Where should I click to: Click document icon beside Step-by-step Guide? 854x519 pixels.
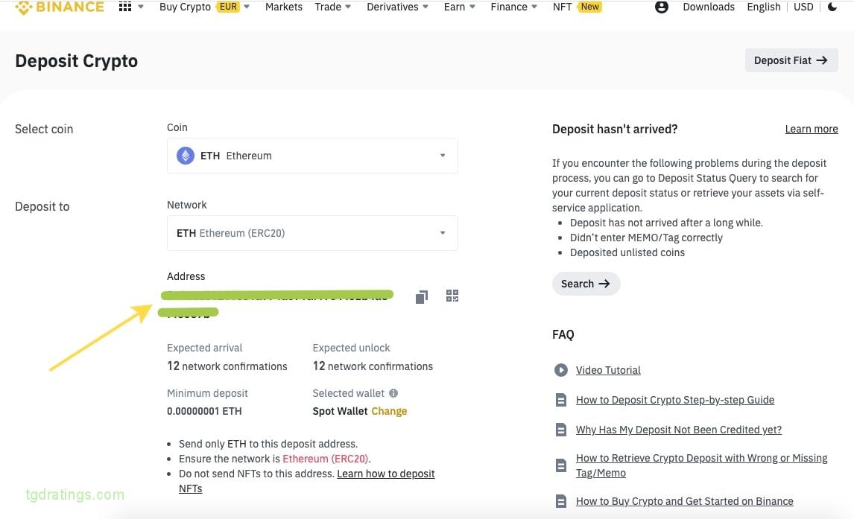pos(561,400)
